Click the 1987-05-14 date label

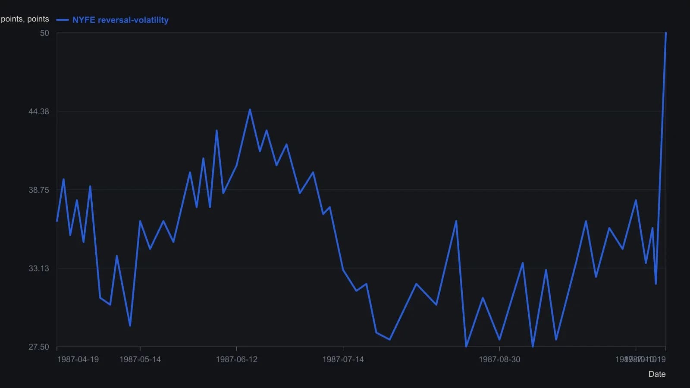140,360
